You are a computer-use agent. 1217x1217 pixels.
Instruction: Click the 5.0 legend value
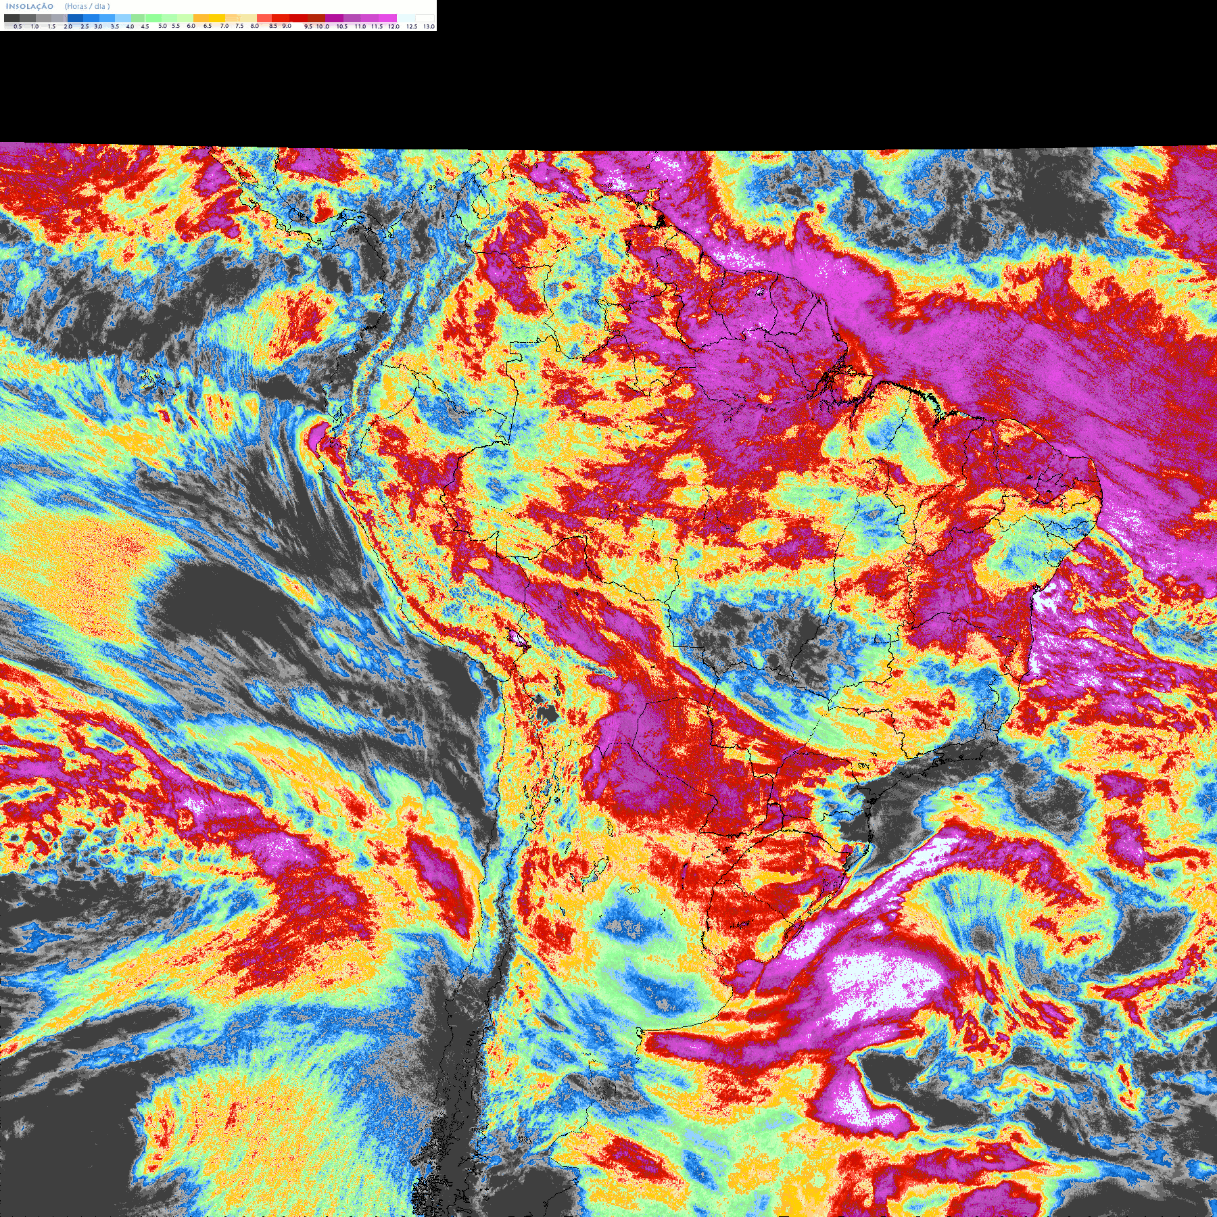162,26
